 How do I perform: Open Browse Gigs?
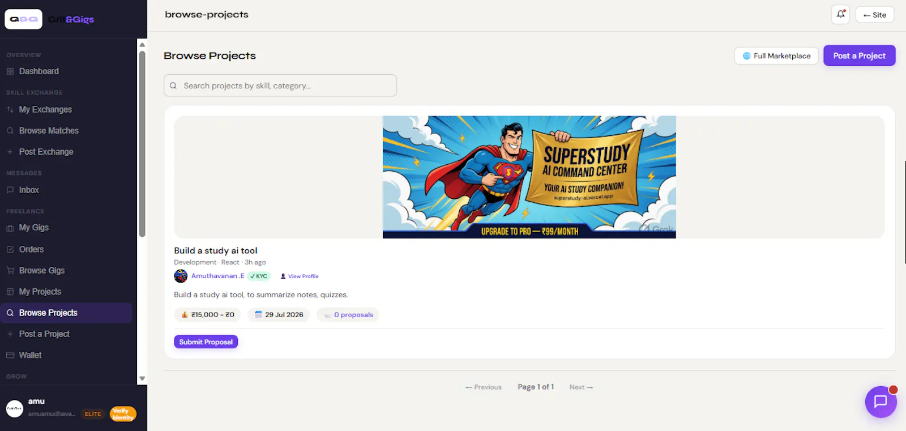(66, 271)
